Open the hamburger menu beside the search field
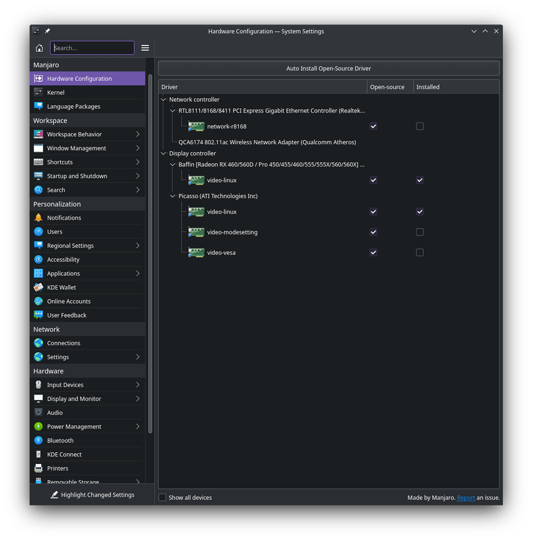 tap(145, 48)
